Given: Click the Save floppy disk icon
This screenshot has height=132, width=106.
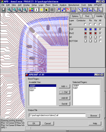Looking at the screenshot, I should [x=4, y=10].
